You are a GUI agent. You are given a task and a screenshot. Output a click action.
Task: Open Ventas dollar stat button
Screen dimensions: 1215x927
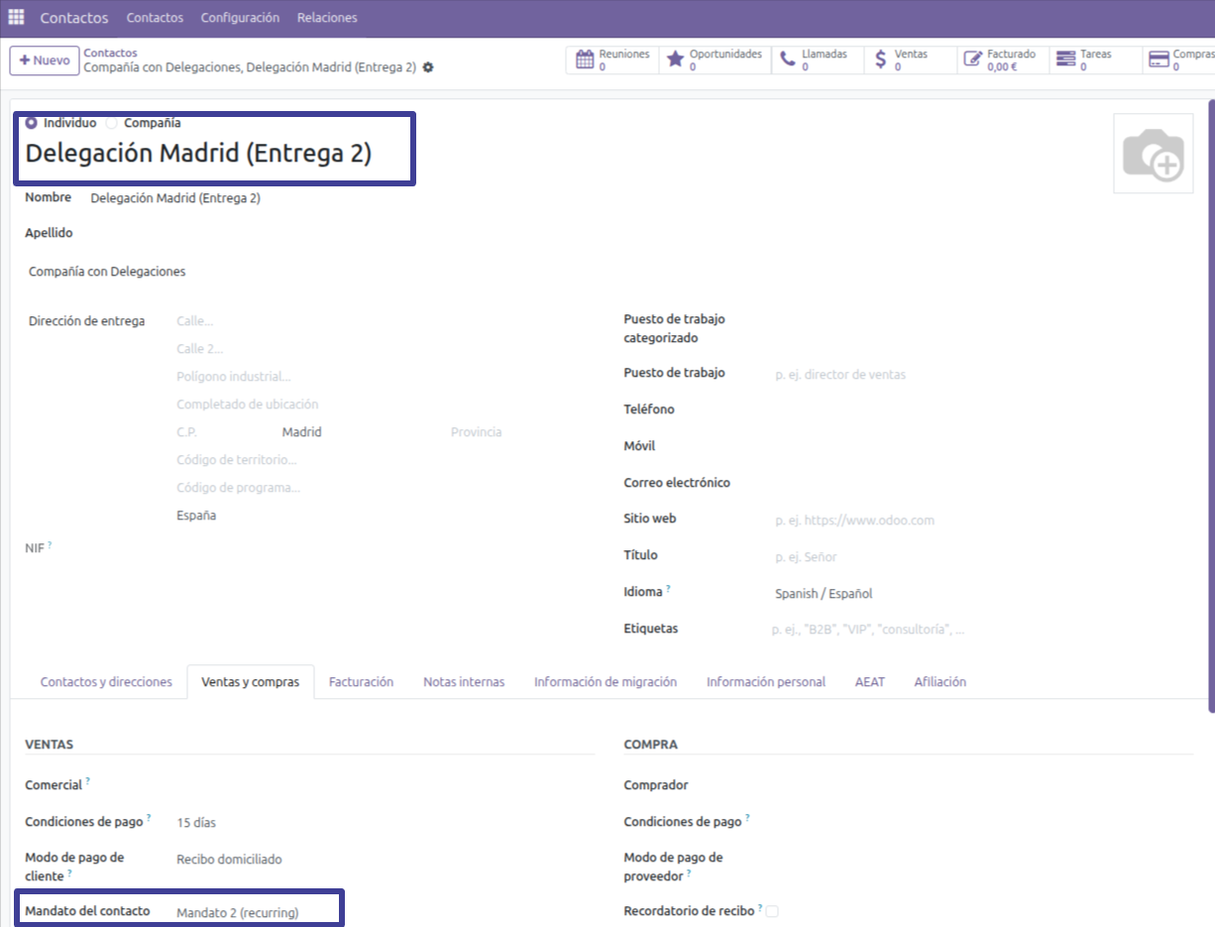[910, 59]
